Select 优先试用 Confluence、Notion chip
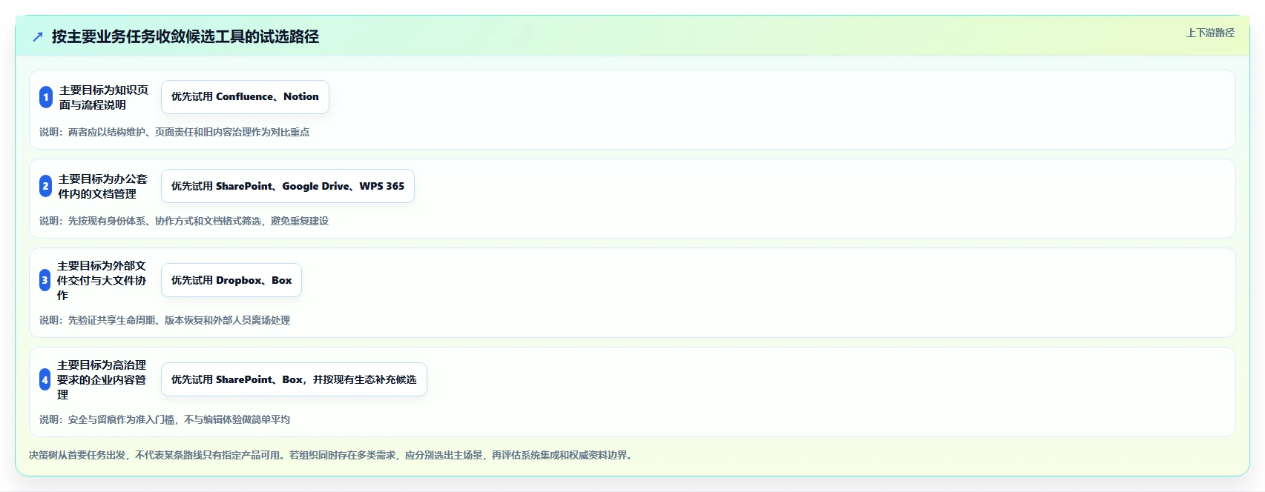 [245, 97]
